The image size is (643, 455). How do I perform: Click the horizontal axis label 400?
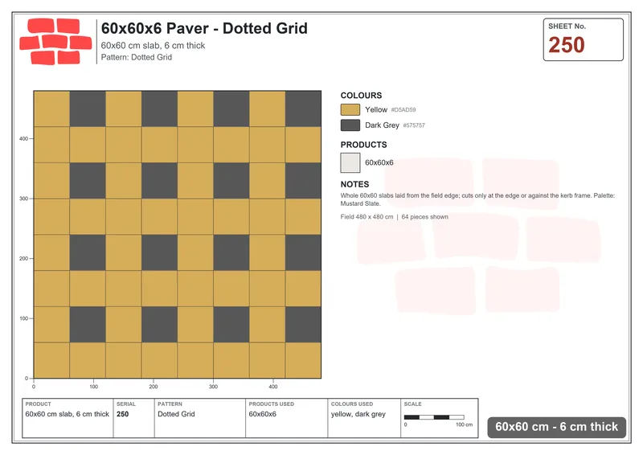click(273, 387)
